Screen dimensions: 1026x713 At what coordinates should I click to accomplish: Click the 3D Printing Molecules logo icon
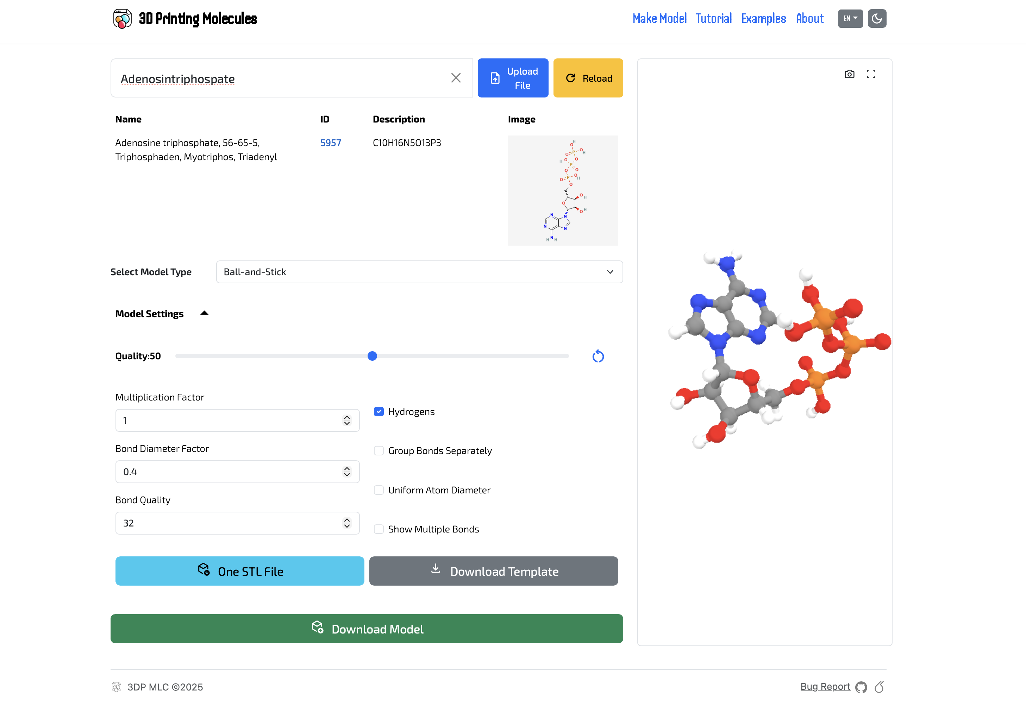pos(122,18)
